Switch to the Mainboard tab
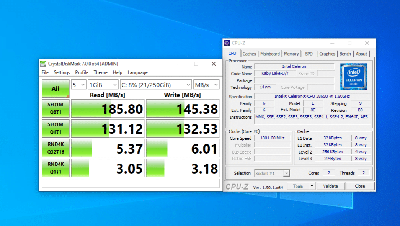The height and width of the screenshot is (226, 400). pos(270,54)
